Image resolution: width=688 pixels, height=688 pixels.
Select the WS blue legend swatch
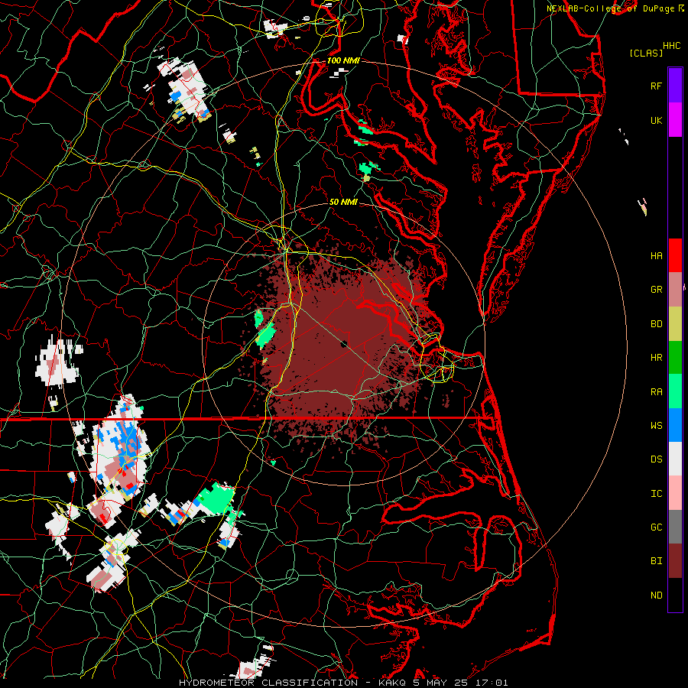pos(675,425)
